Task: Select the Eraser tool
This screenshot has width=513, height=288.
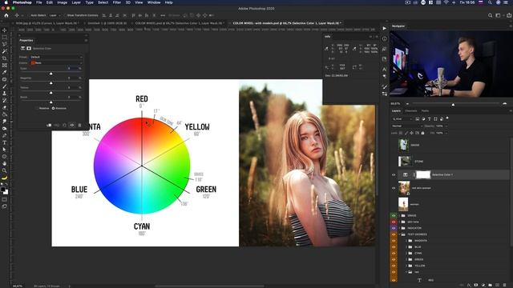Action: [x=5, y=107]
